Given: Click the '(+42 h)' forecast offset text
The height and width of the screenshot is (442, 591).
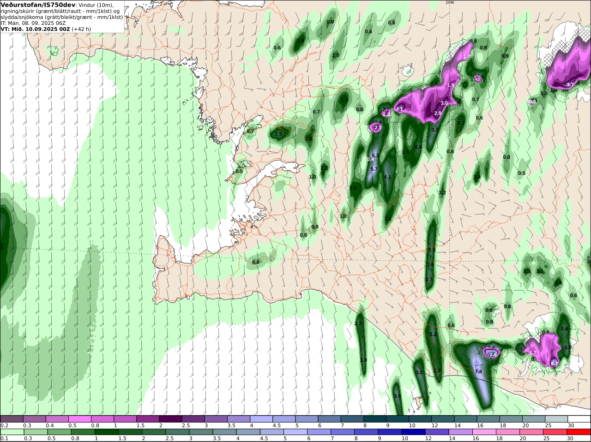Looking at the screenshot, I should pyautogui.click(x=82, y=29).
